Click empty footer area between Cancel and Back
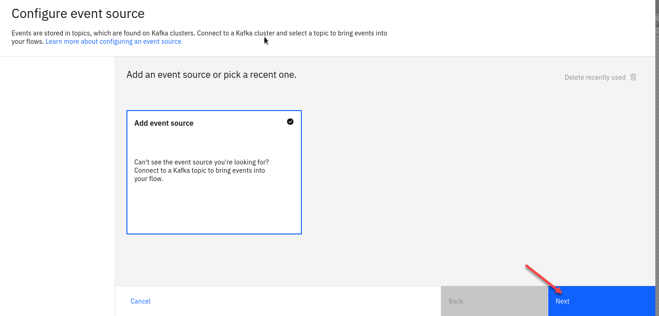Viewport: 659px width, 316px height. tap(295, 301)
